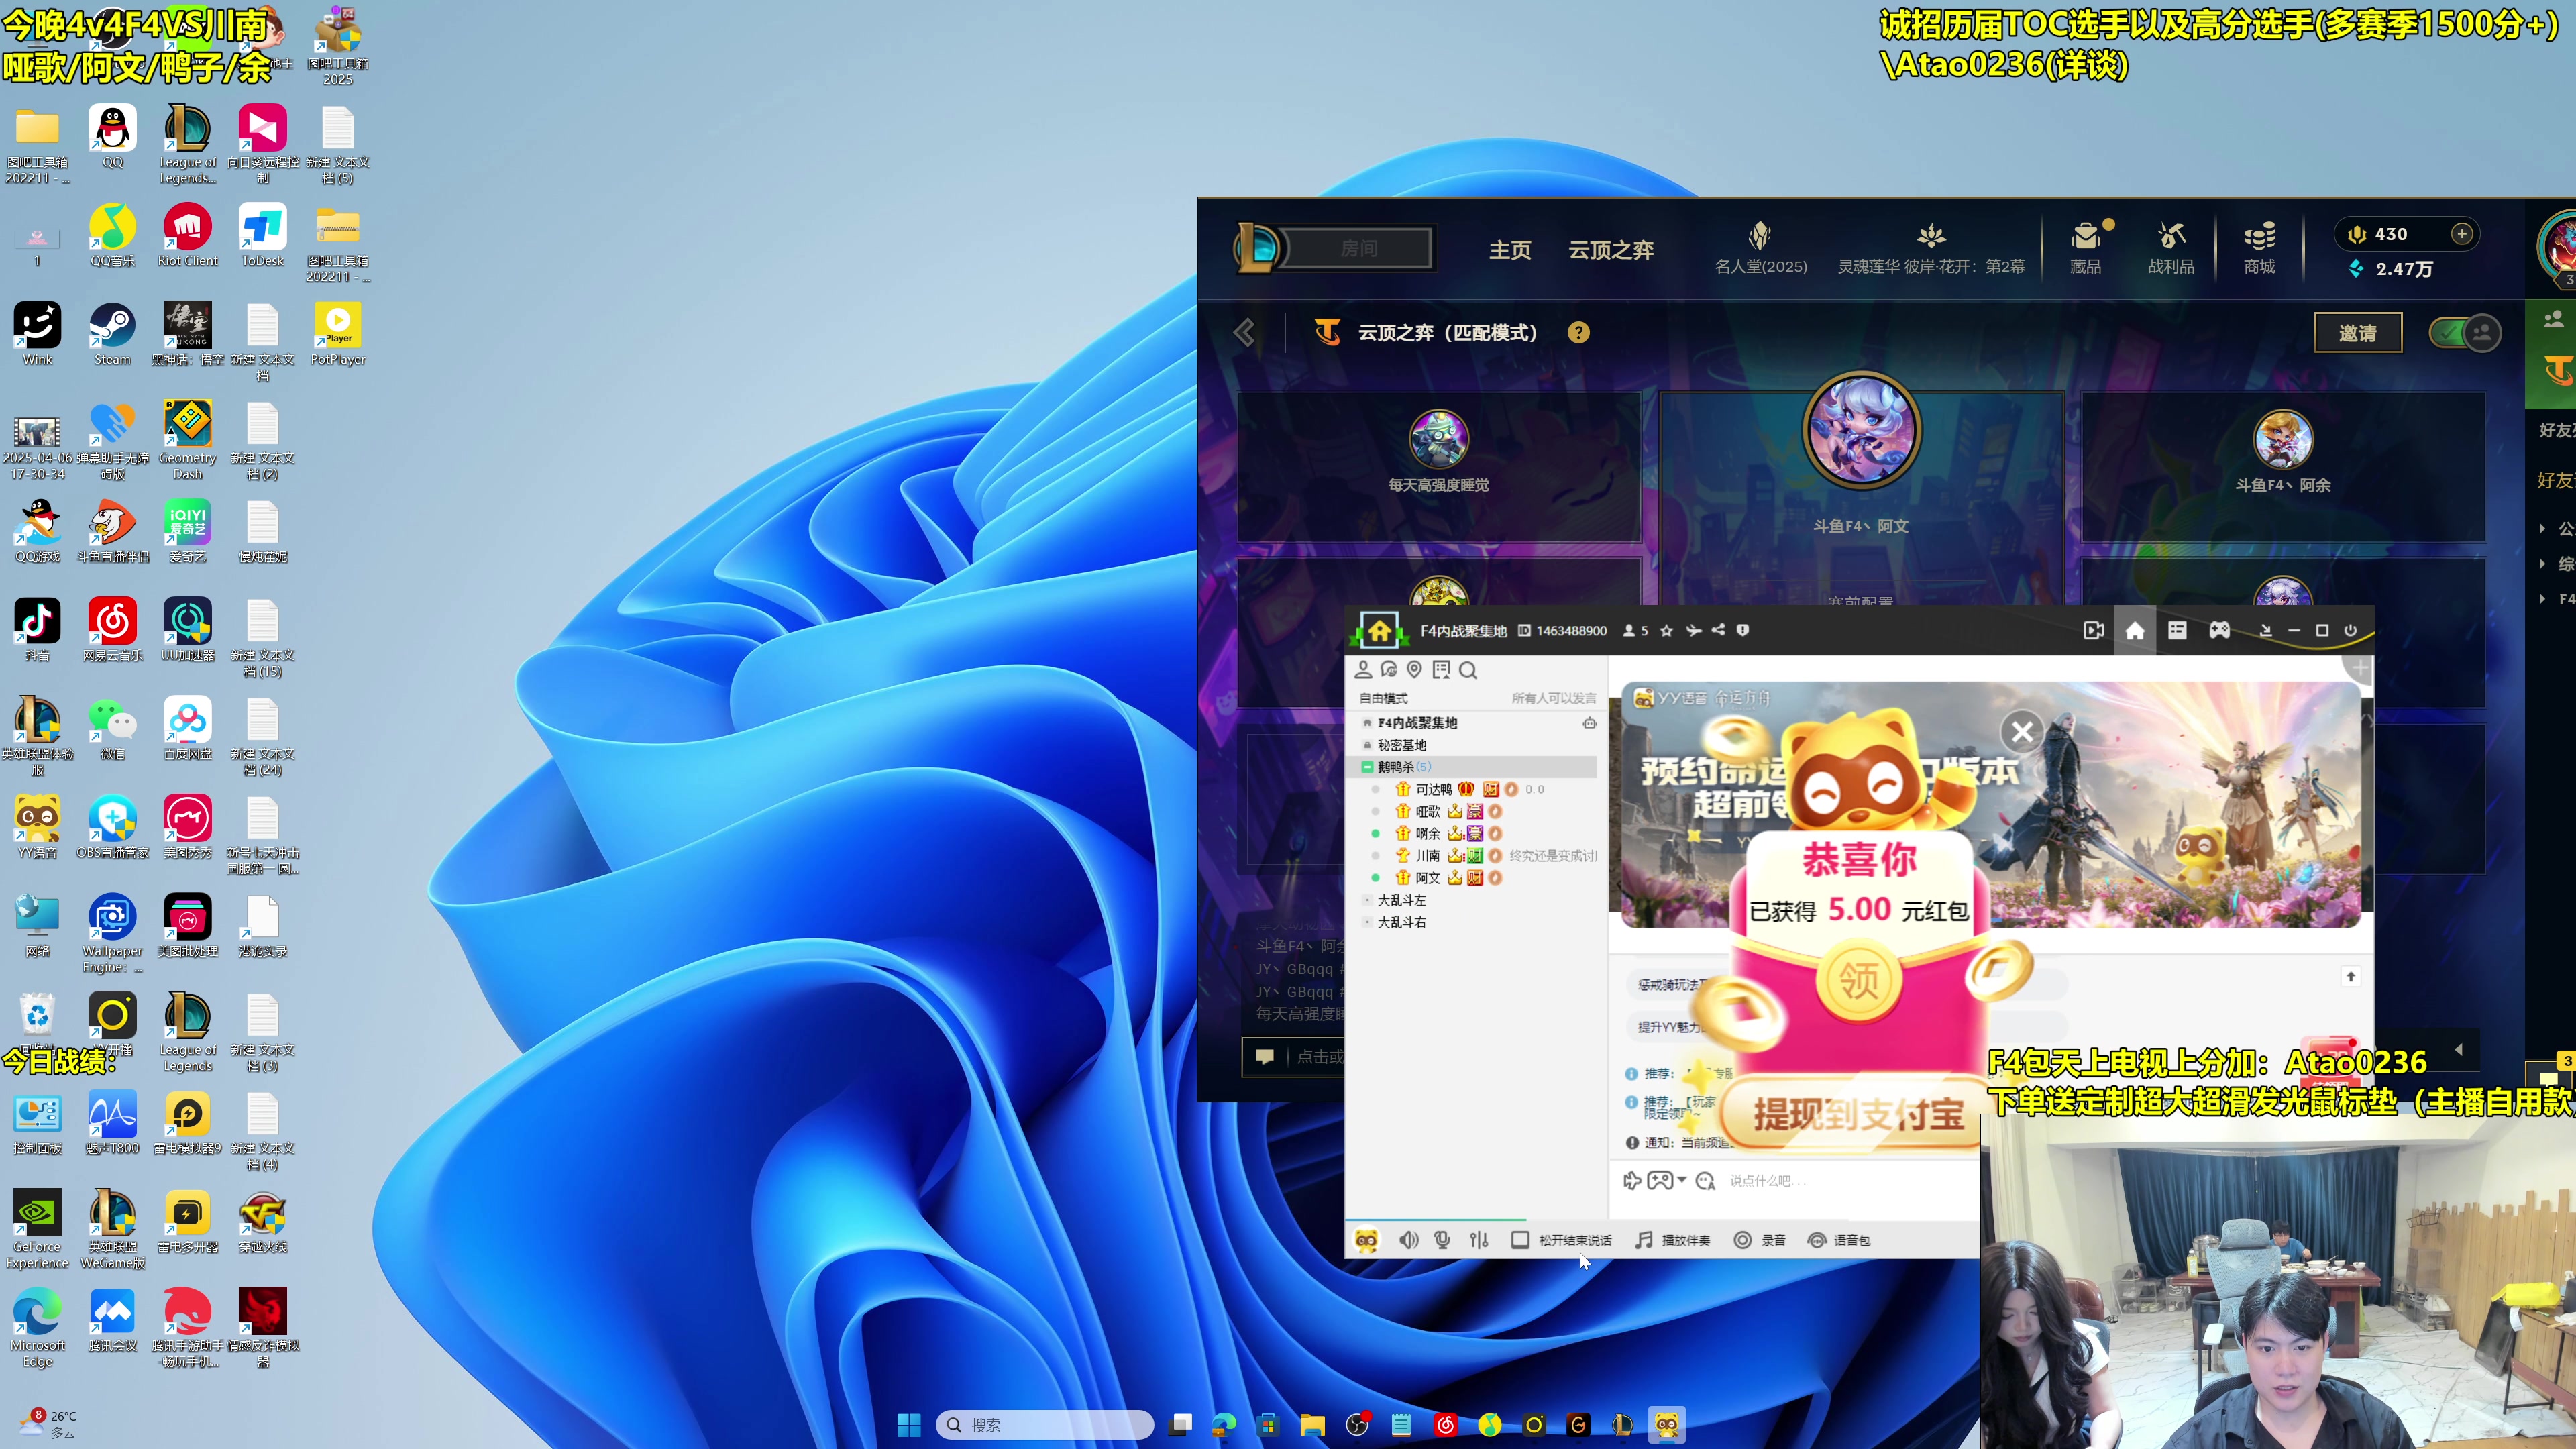Click the location pin icon in YY sidebar toolbar
The height and width of the screenshot is (1449, 2576).
pos(1414,670)
